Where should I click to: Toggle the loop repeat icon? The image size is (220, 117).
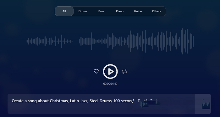click(124, 72)
